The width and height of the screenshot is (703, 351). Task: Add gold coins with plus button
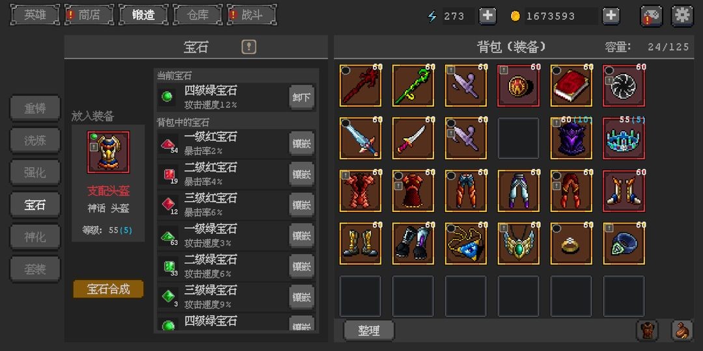coord(611,16)
